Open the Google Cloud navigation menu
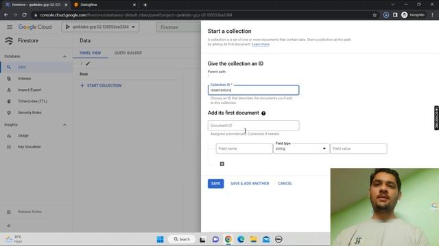 coord(10,27)
